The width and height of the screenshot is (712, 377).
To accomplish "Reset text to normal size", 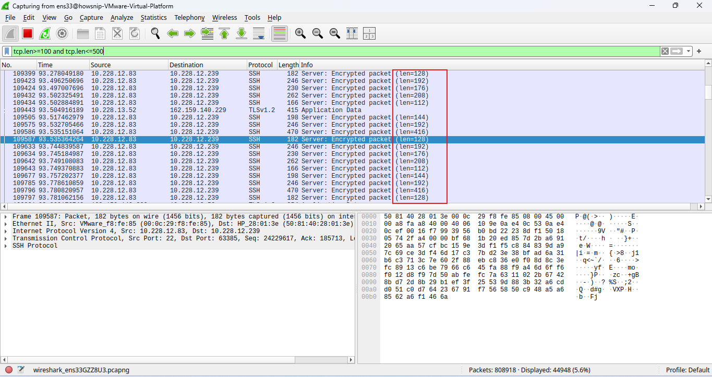I will [334, 33].
